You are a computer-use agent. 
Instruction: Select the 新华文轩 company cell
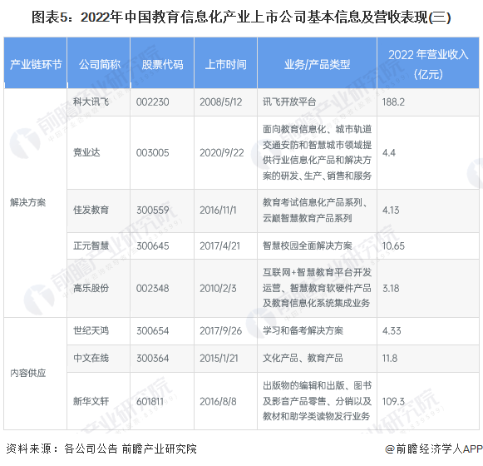[99, 401]
